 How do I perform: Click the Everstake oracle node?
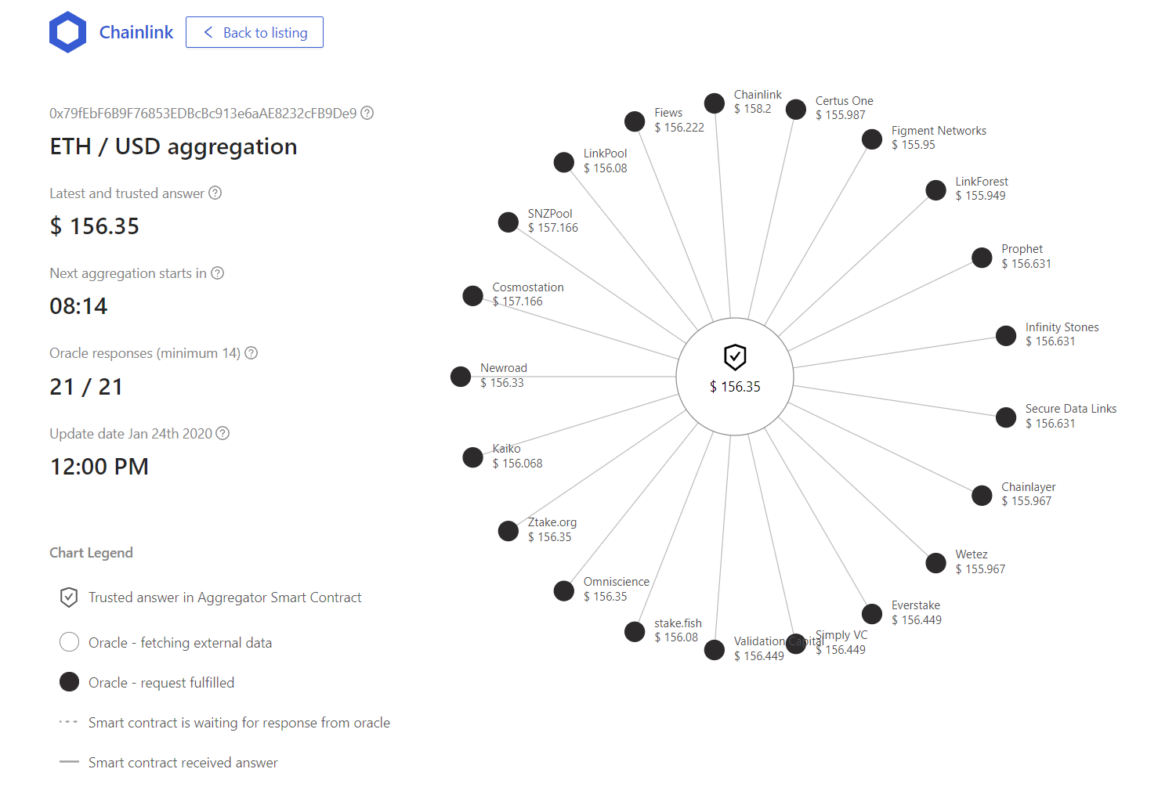coord(872,614)
